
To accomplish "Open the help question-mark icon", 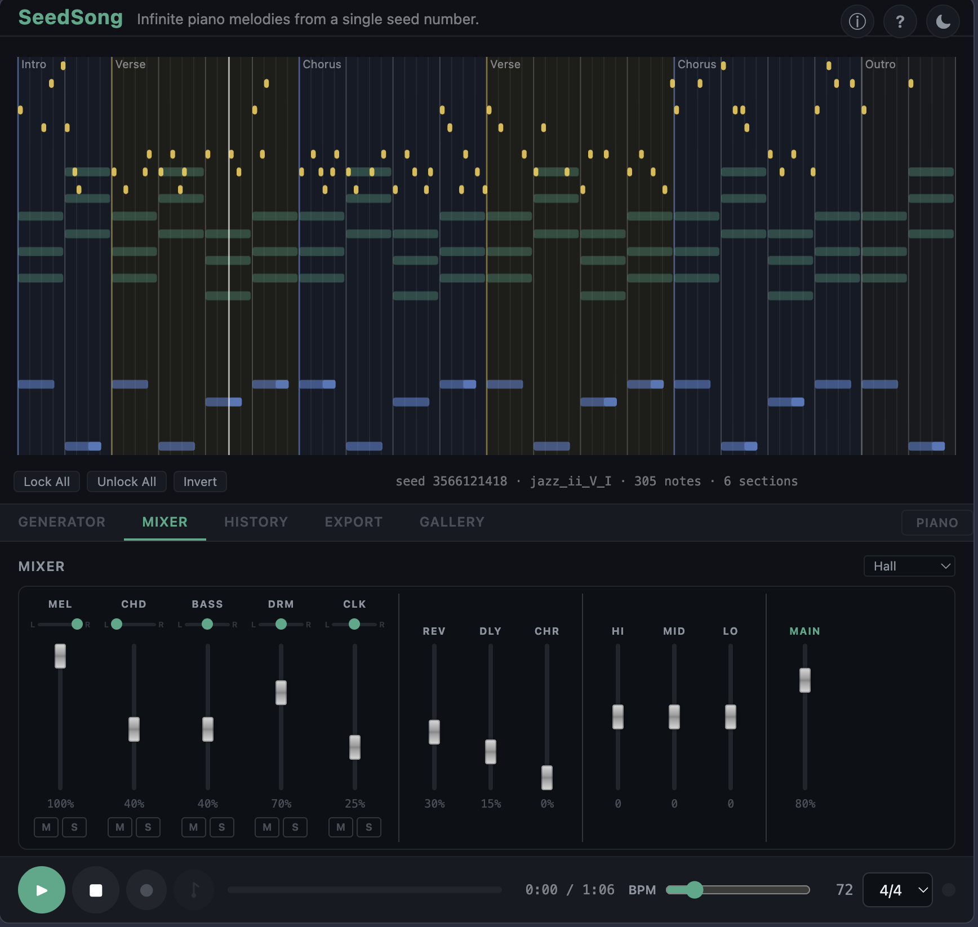I will (x=900, y=21).
